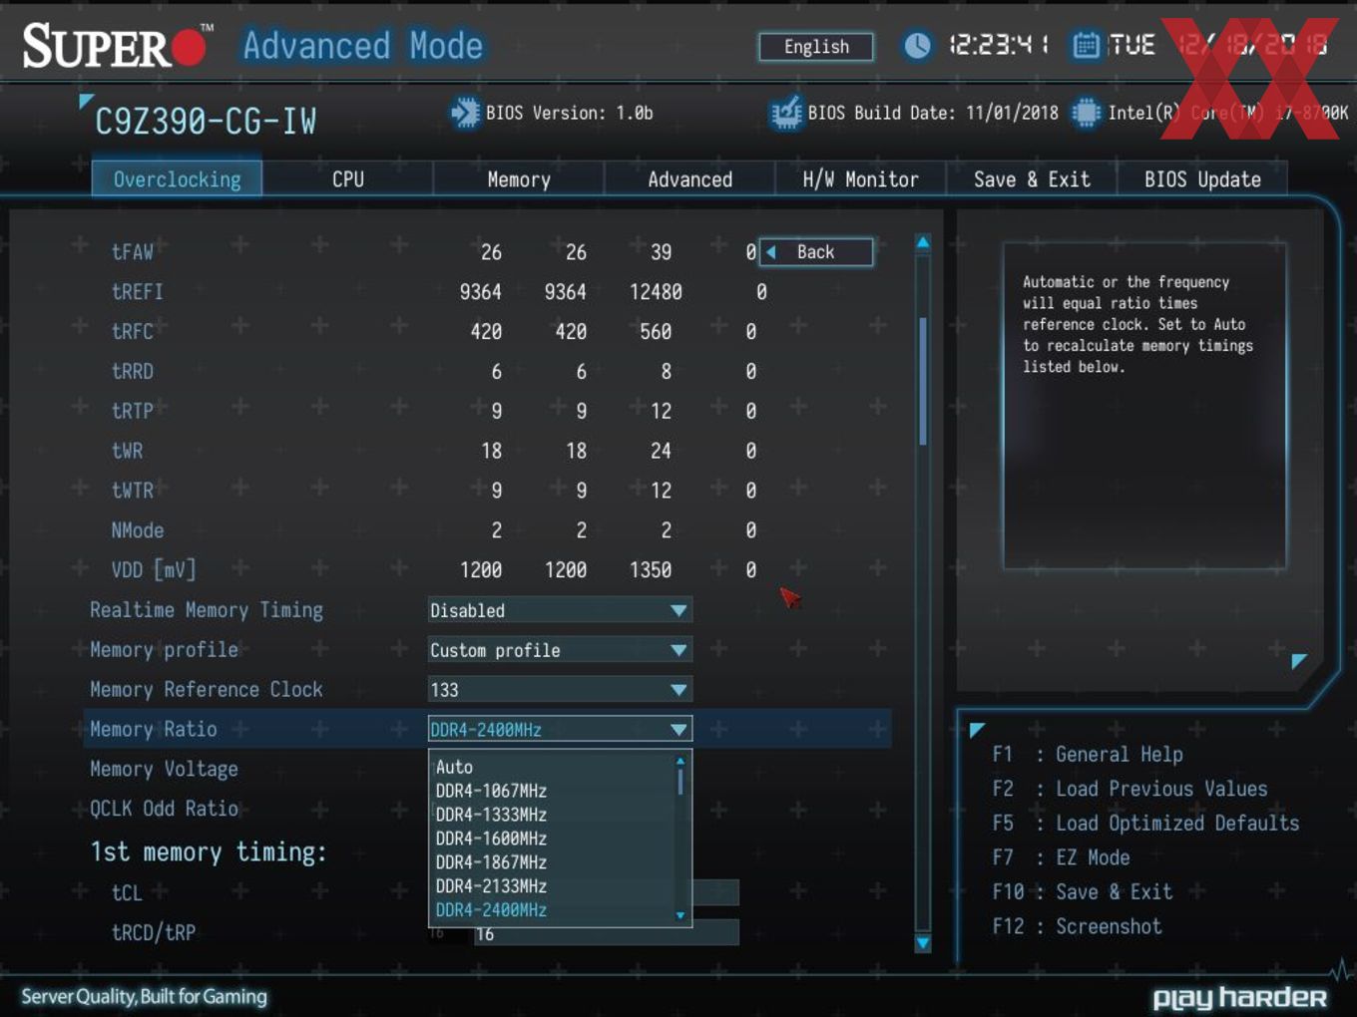The height and width of the screenshot is (1017, 1357).
Task: Click the main settings scrollbar thumb
Action: 923,381
